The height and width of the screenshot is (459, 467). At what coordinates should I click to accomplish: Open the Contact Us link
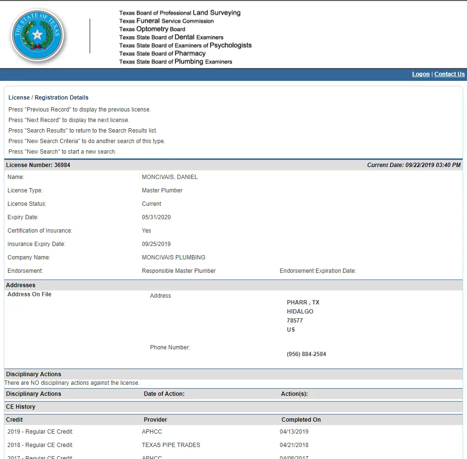coord(449,74)
